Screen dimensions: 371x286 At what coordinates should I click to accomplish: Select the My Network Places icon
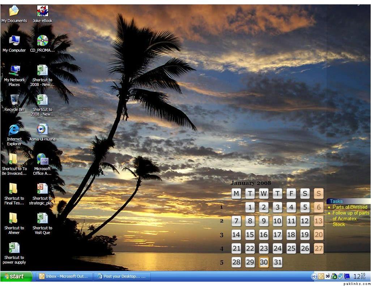coord(14,71)
